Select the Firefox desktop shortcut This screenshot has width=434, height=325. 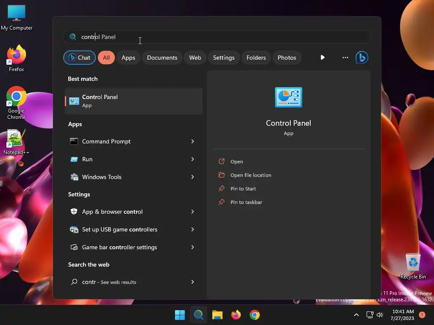click(x=17, y=58)
